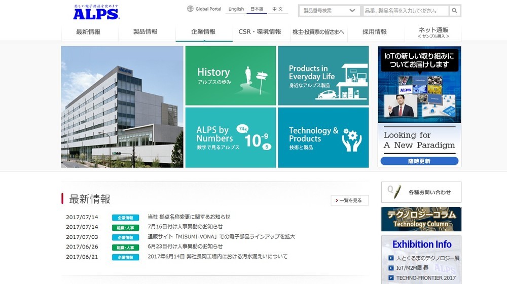Click arrow icon beside 人とくるまのテクノロジー展
The image size is (507, 284).
(x=391, y=258)
